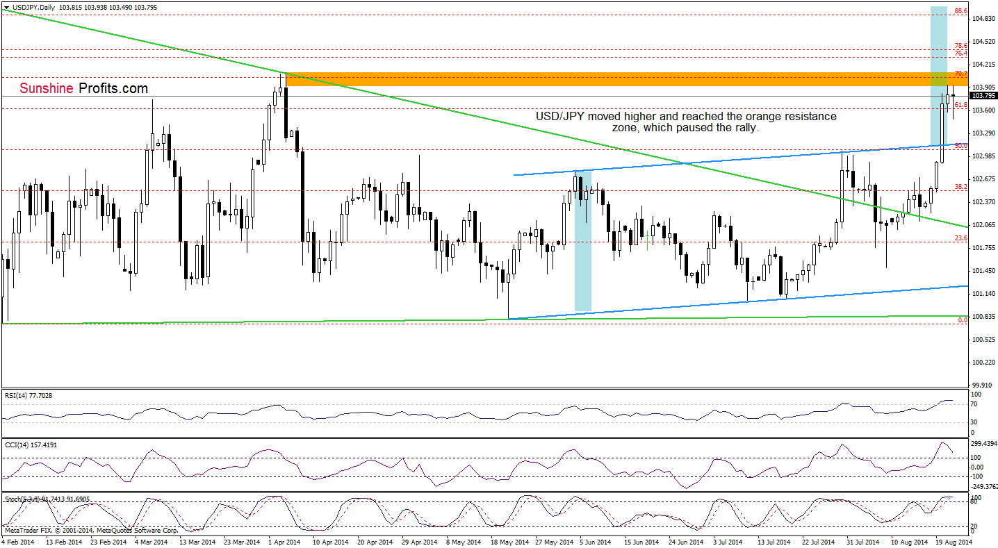Select the 38.2 Fibonacci level label

[x=962, y=187]
